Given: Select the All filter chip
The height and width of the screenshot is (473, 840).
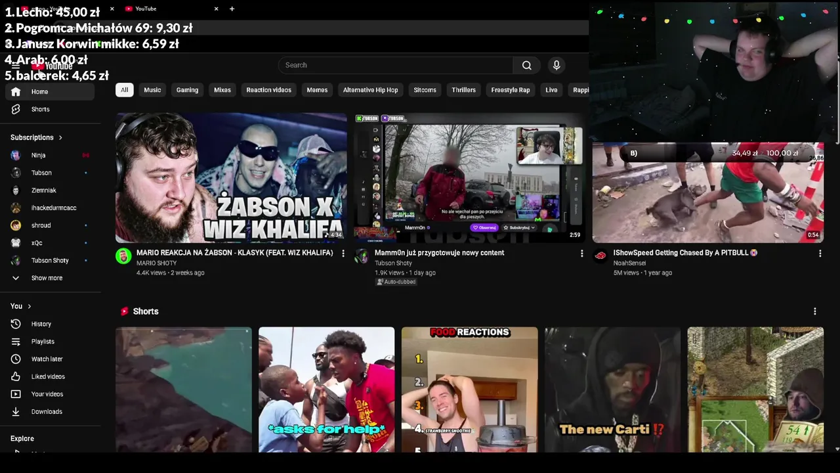Looking at the screenshot, I should pyautogui.click(x=124, y=90).
